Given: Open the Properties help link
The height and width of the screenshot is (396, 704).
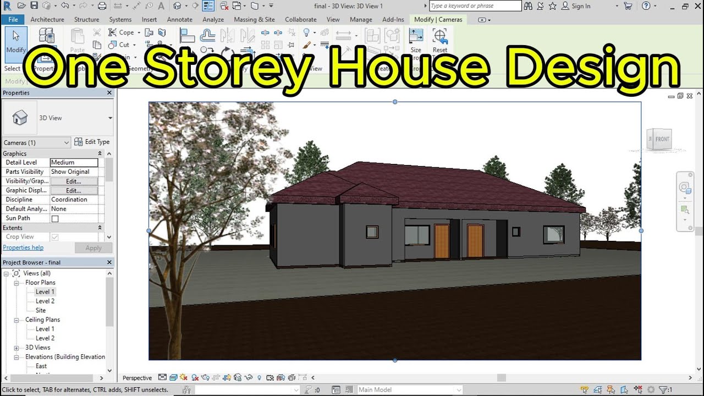Looking at the screenshot, I should pyautogui.click(x=23, y=248).
